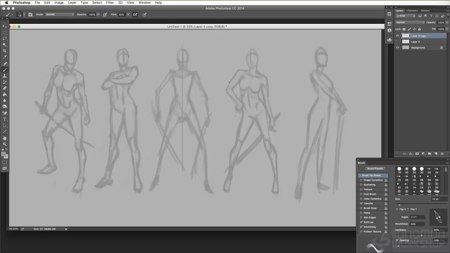Image resolution: width=450 pixels, height=253 pixels.
Task: Open the Filter menu
Action: point(109,2)
